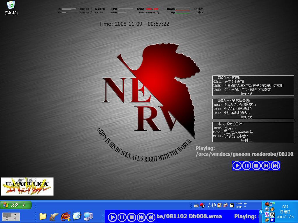Click Play in the taskbar player
The height and width of the screenshot is (223, 298).
coord(113,217)
